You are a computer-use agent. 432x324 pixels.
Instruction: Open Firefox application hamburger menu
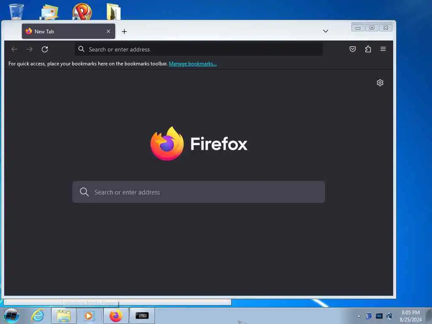tap(383, 49)
